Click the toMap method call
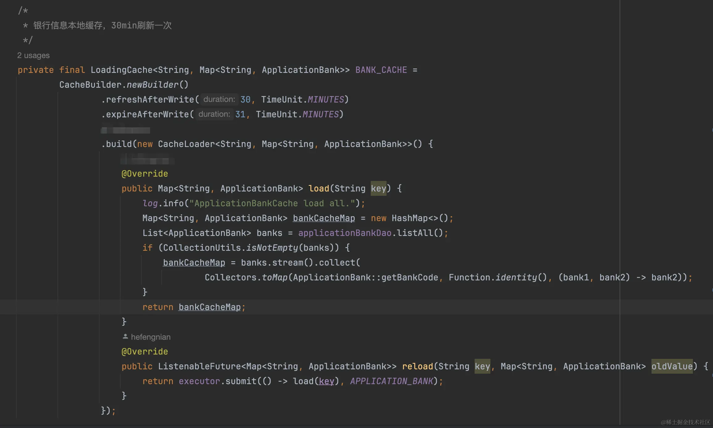Viewport: 713px width, 428px height. [275, 277]
